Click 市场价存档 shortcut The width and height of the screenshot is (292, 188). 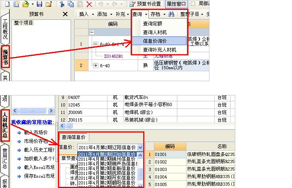point(36,141)
